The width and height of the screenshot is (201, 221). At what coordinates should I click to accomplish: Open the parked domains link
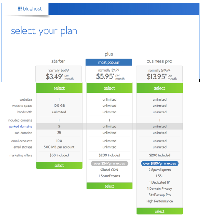(x=21, y=126)
